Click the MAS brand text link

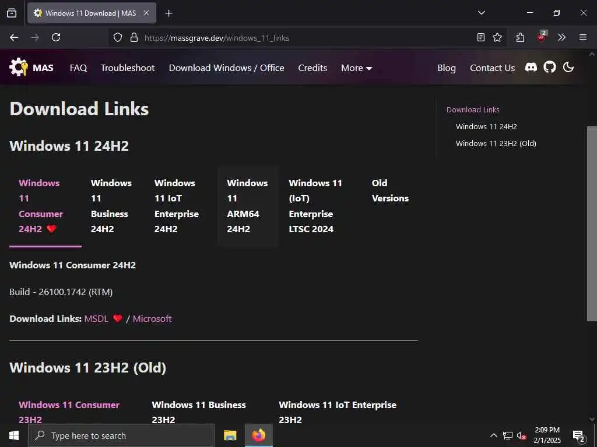tap(43, 68)
